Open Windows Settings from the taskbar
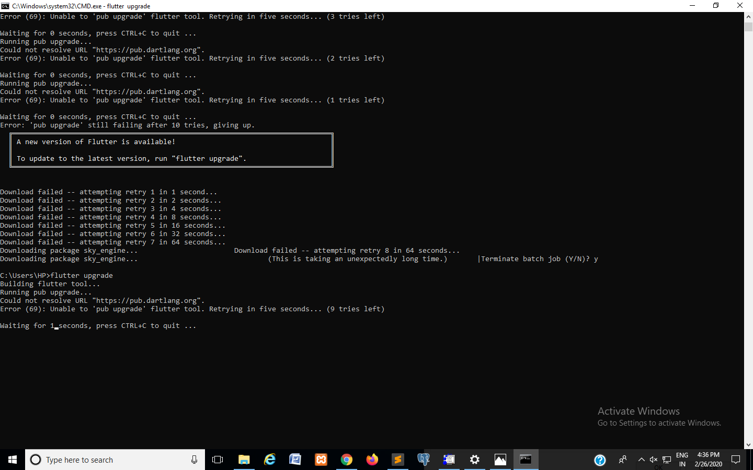The height and width of the screenshot is (470, 753). coord(474,460)
